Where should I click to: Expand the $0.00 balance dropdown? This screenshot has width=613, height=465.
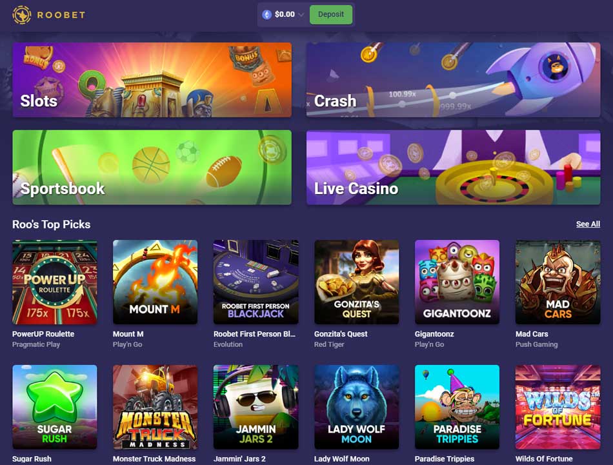301,15
